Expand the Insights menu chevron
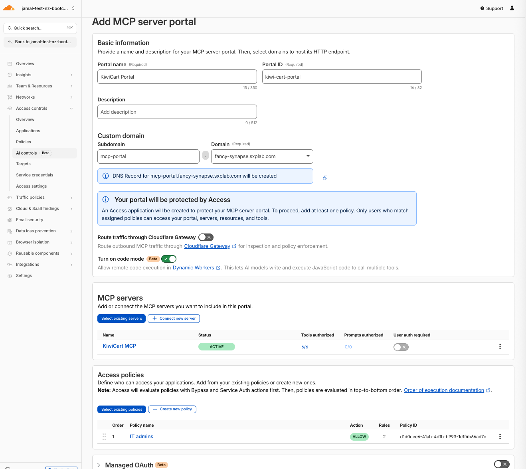Screen dimensions: 526x469 pyautogui.click(x=71, y=75)
